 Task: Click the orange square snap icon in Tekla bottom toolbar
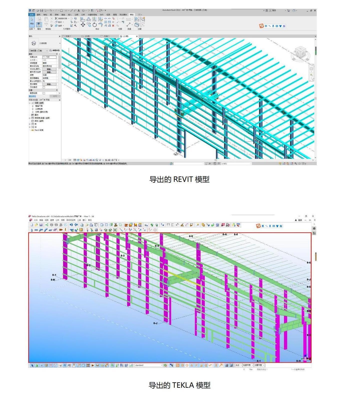pyautogui.click(x=182, y=365)
